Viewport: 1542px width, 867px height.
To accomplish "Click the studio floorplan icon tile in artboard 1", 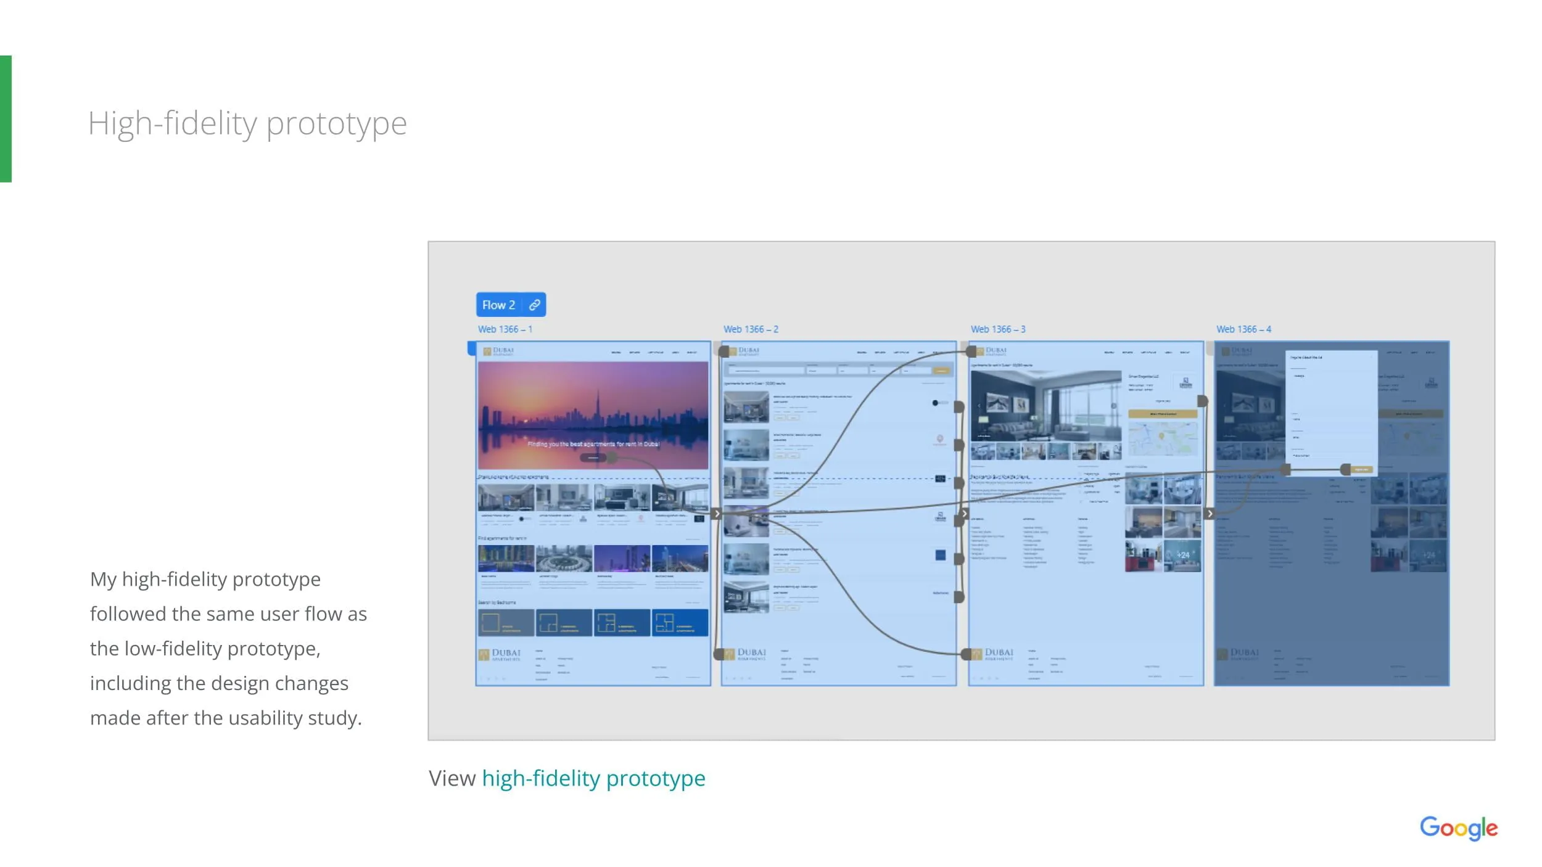I will (x=506, y=622).
